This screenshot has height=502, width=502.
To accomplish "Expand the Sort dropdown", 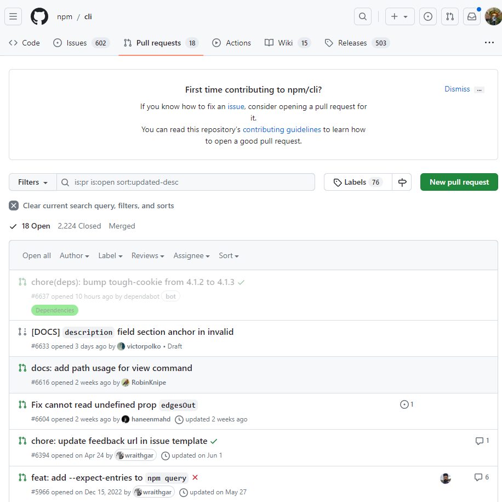I will [229, 255].
